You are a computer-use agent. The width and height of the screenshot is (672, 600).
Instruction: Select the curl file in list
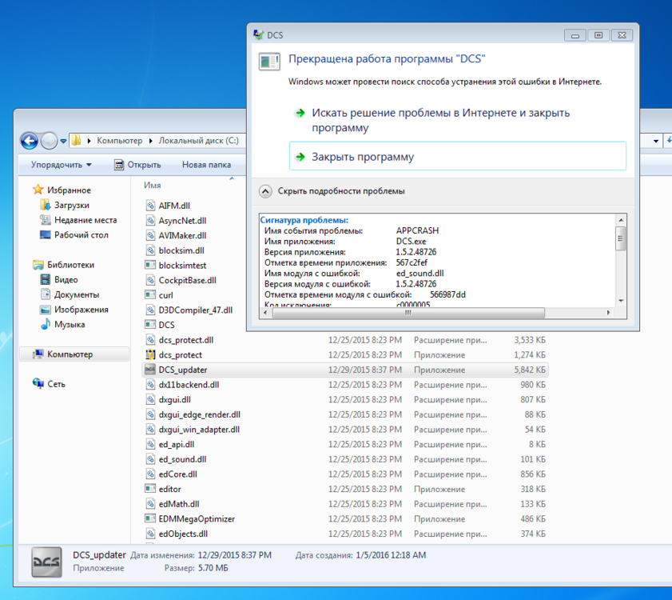[165, 295]
